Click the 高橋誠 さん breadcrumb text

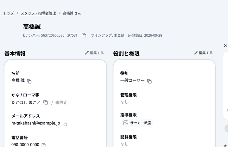(x=72, y=13)
